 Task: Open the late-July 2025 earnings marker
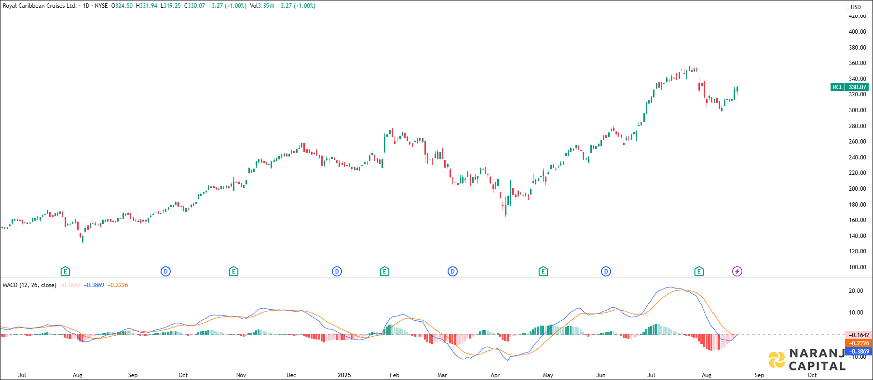(699, 272)
